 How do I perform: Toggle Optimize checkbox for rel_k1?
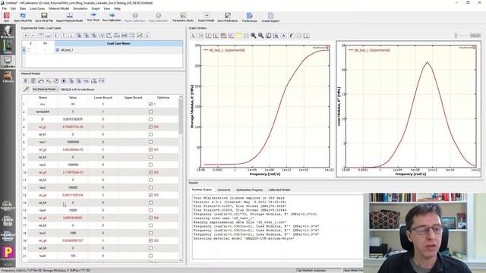(150, 134)
